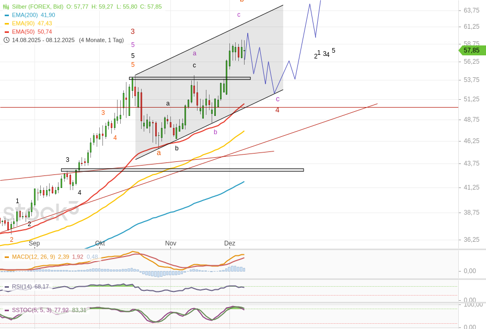Image resolution: width=486 pixels, height=329 pixels.
Task: Click the red EMA(50) legend marker
Action: pyautogui.click(x=6, y=32)
